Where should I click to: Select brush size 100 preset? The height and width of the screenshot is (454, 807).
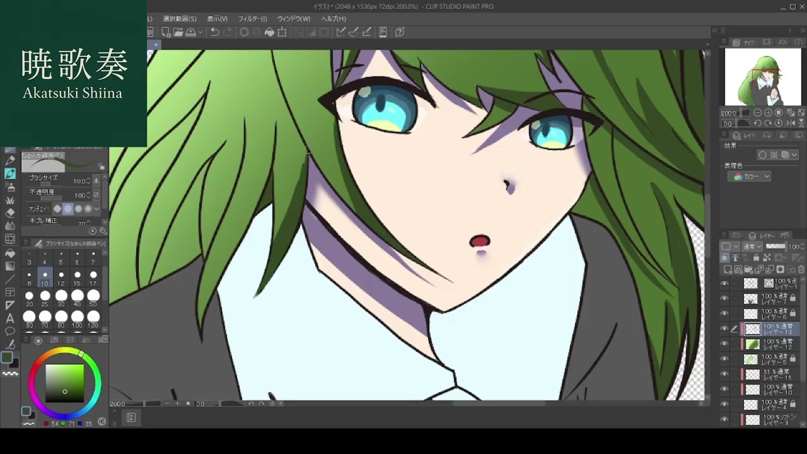pos(77,318)
